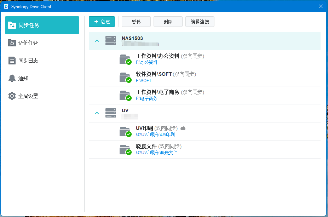The height and width of the screenshot is (217, 328).
Task: Switch to the 同步日志 tab
Action: point(28,61)
